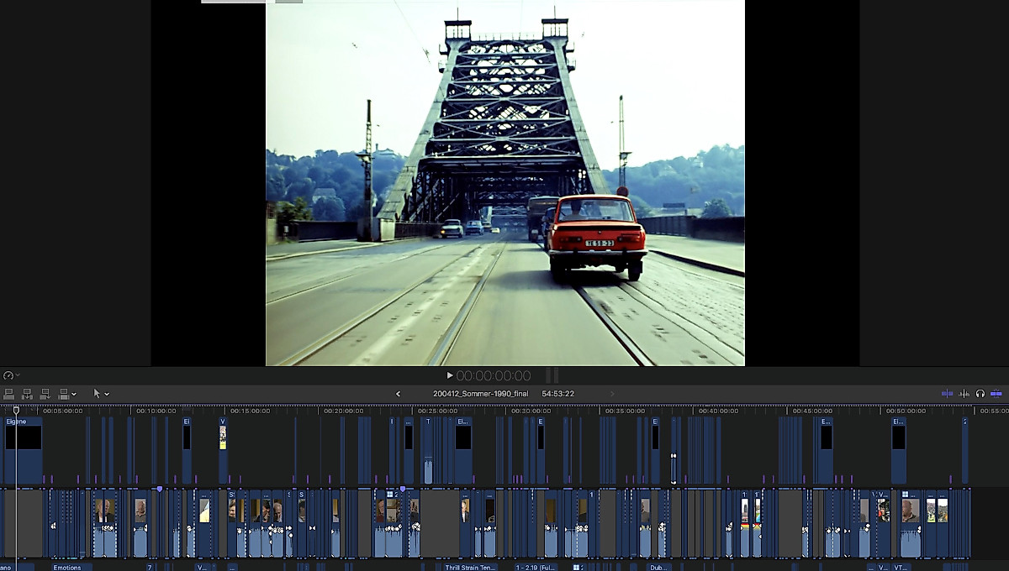Open the edit mode dropdown next to overwrite
The height and width of the screenshot is (571, 1009).
(x=74, y=394)
